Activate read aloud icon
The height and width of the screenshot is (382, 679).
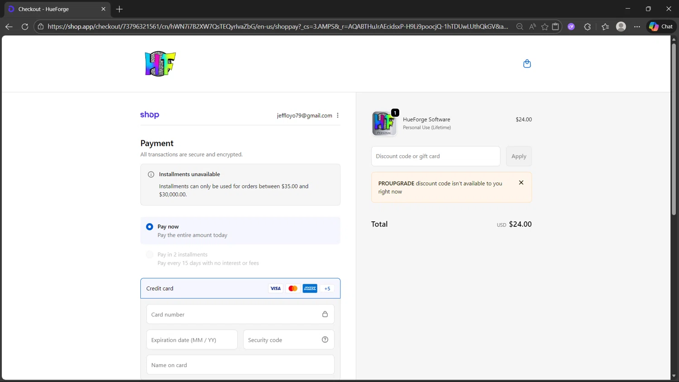coord(532,27)
